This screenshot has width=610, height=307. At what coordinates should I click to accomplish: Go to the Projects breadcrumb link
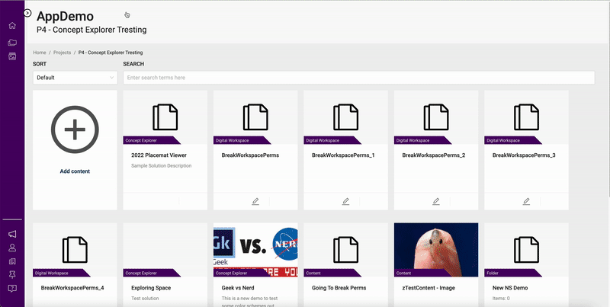(63, 53)
